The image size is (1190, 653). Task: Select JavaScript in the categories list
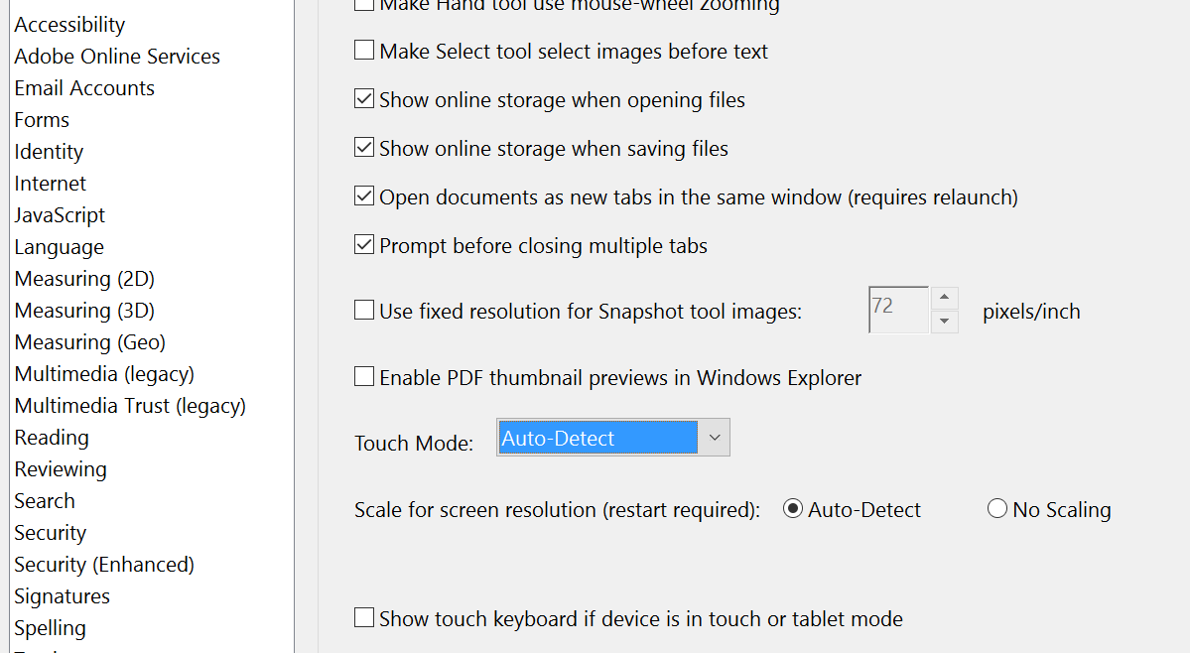[60, 215]
